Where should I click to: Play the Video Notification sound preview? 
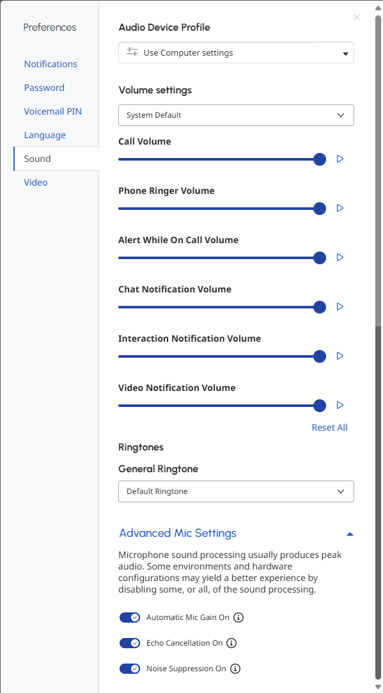(340, 405)
